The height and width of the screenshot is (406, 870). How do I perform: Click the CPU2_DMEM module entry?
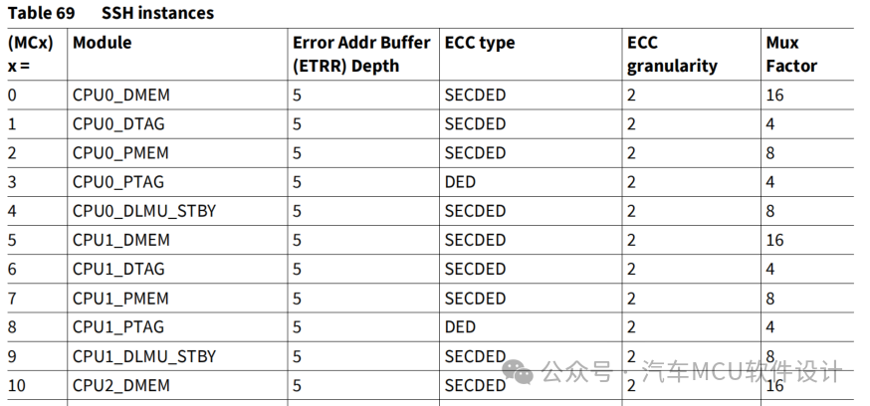pyautogui.click(x=121, y=385)
